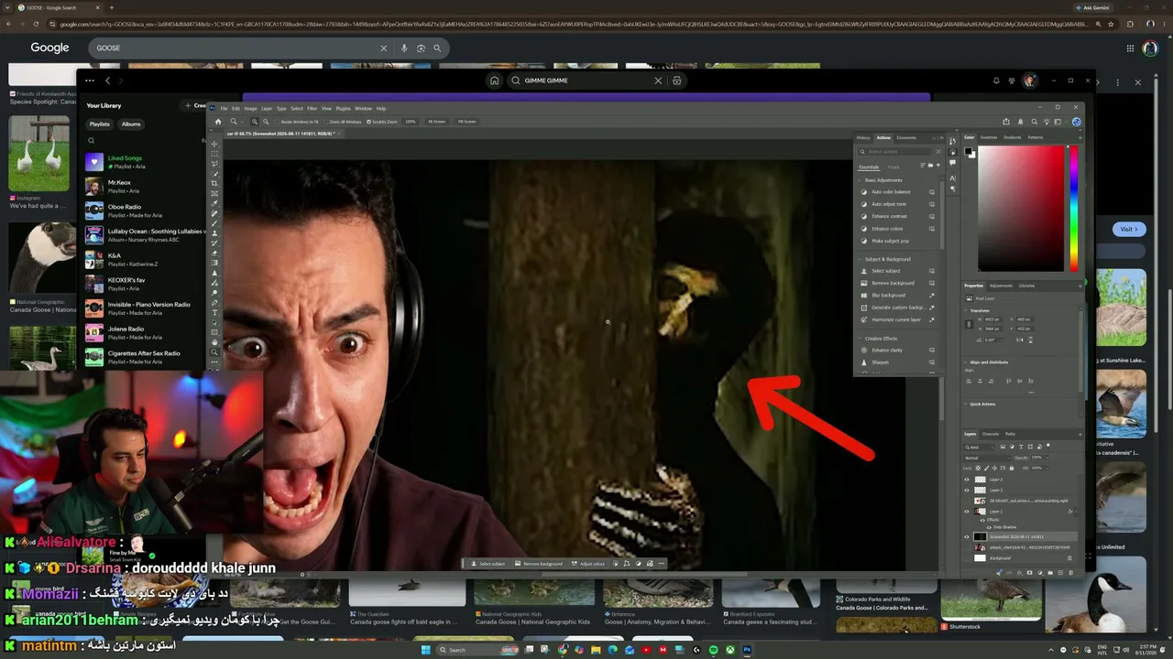Pick a color in the red color field
Viewport: 1173px width, 659px height.
point(1021,208)
